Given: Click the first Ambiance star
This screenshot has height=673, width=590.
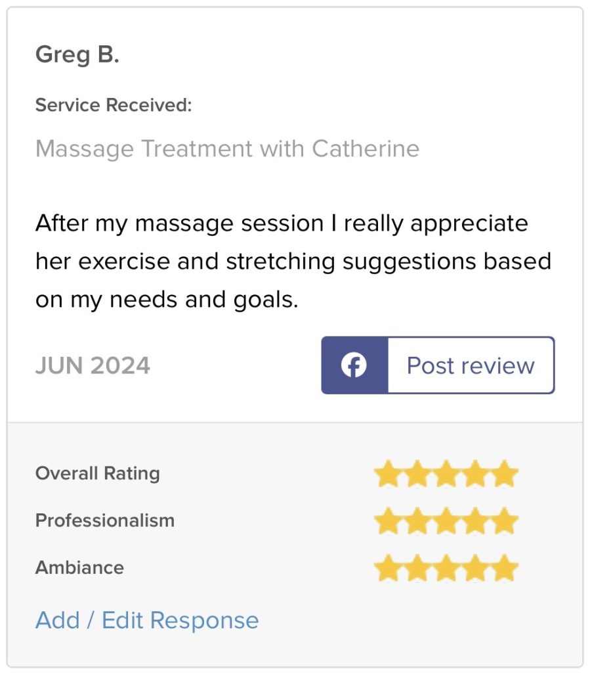Looking at the screenshot, I should click(388, 569).
